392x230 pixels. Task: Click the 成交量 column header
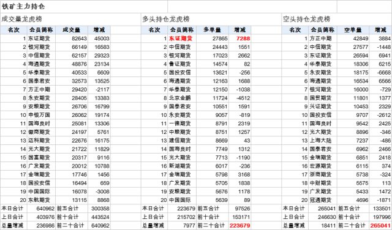coord(72,30)
